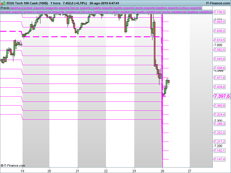Click the quinto soporte label
This screenshot has height=173, width=231.
pos(124,8)
